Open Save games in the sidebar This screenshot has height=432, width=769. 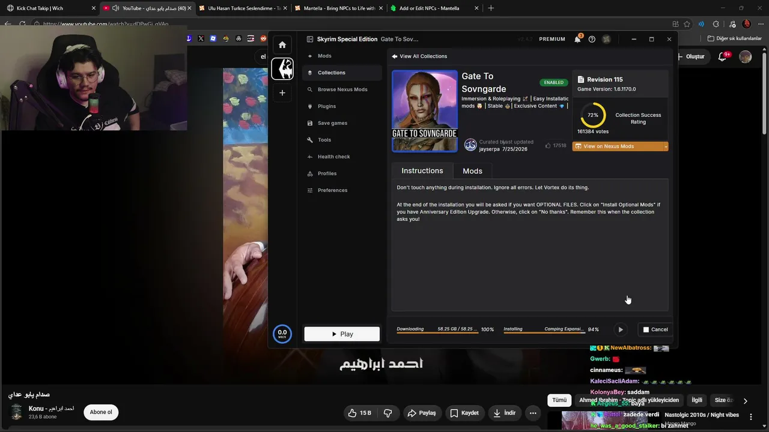(x=342, y=123)
